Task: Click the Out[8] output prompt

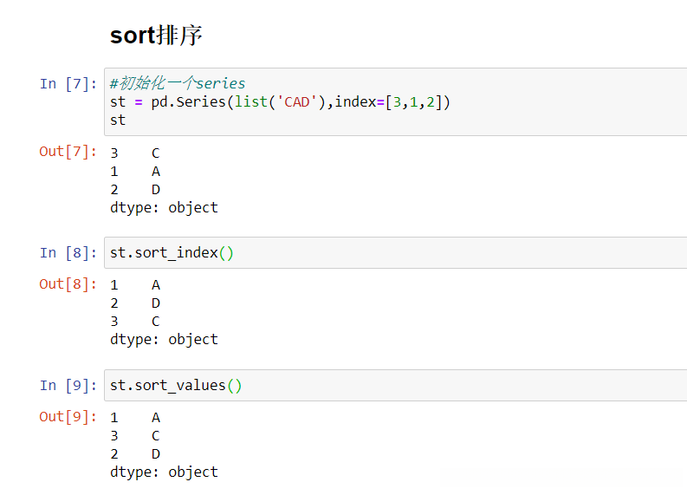Action: pos(68,284)
